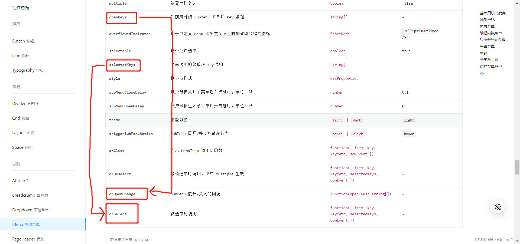Jump to 主题 anchor link
520x244 pixels.
[483, 53]
